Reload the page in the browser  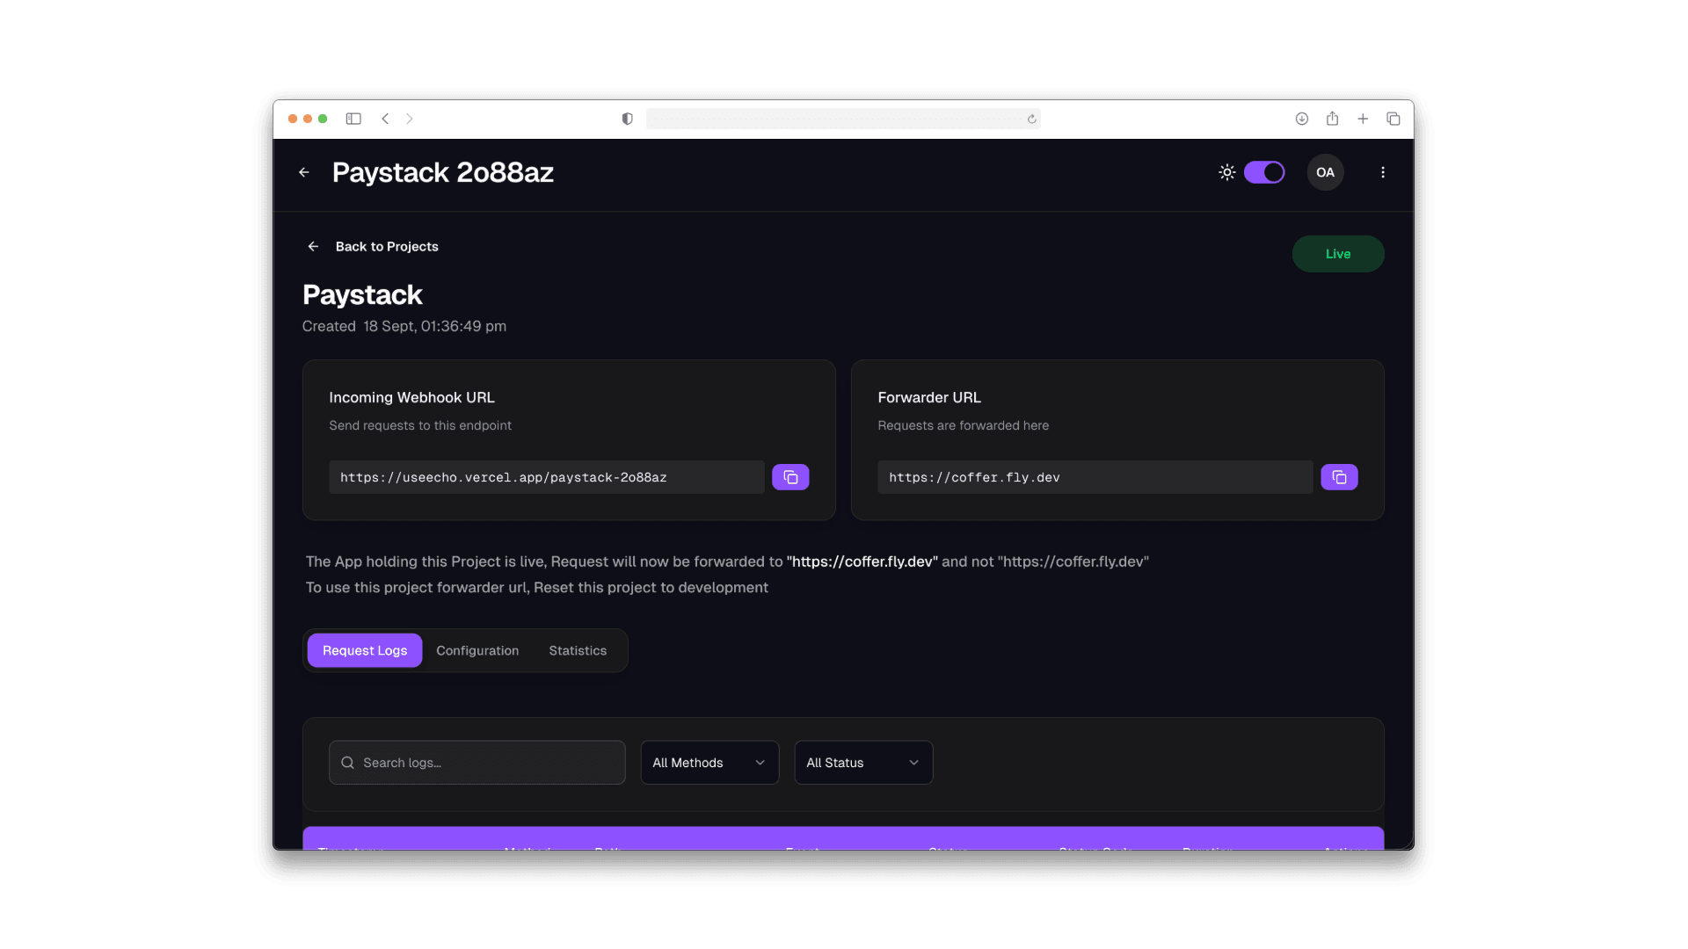tap(1031, 119)
